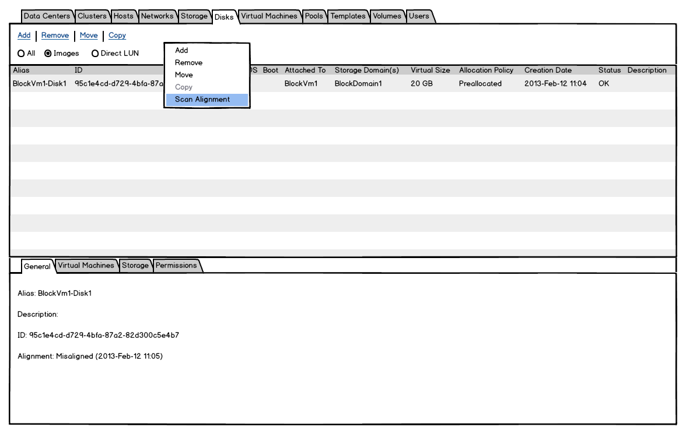This screenshot has height=434, width=686.
Task: Select the Images radio button
Action: (x=48, y=54)
